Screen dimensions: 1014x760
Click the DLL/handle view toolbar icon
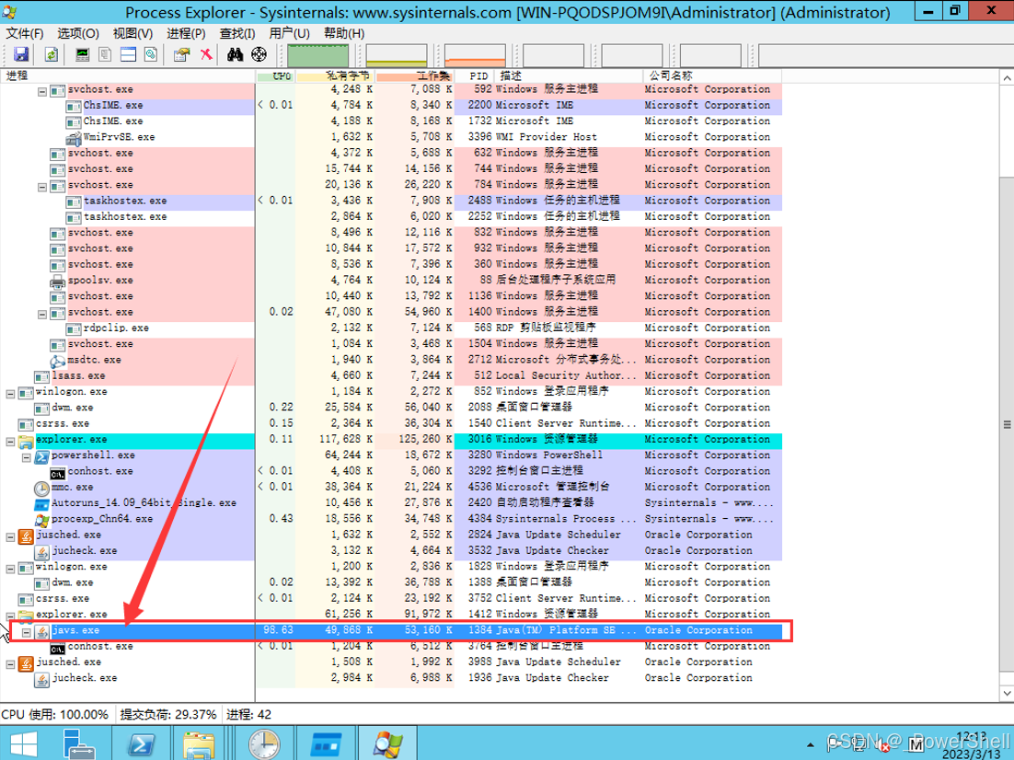tap(151, 55)
